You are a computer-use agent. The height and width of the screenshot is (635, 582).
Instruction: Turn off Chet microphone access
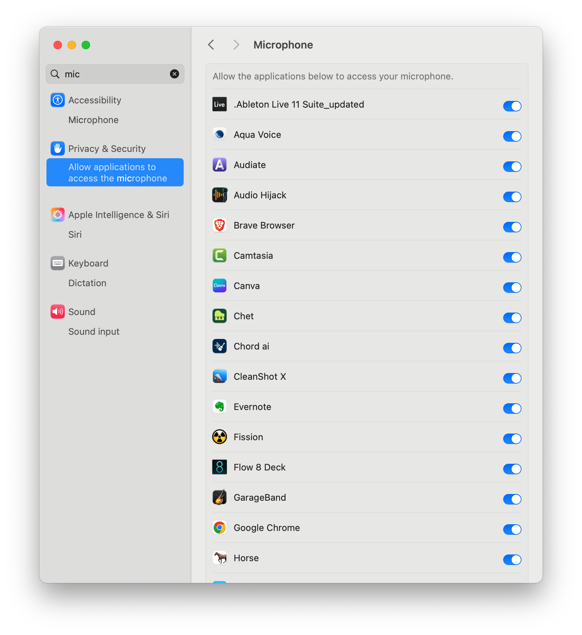[x=512, y=318]
